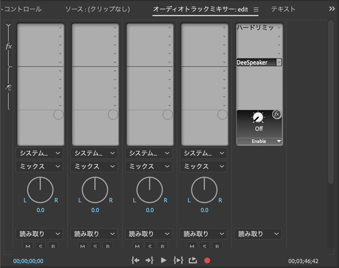Click the sends section icon on left
Viewport: 339px width, 268px height.
tap(8, 88)
